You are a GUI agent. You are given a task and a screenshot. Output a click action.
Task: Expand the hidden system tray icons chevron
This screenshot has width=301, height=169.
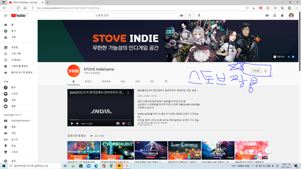pos(253,166)
